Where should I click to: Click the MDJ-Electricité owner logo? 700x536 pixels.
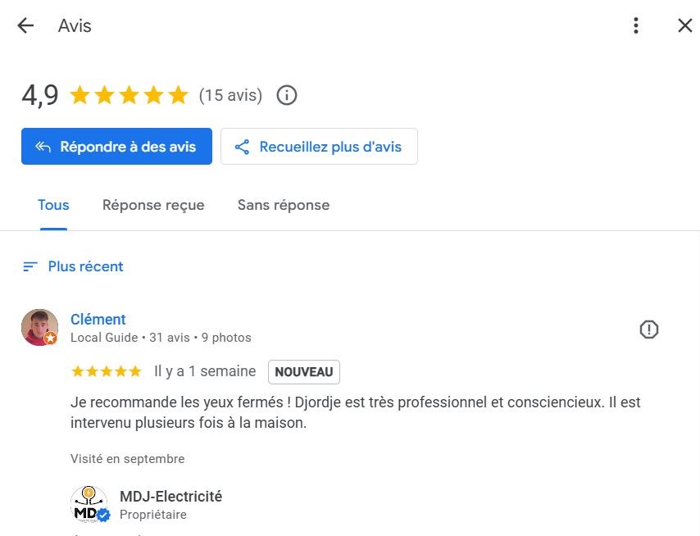click(89, 504)
